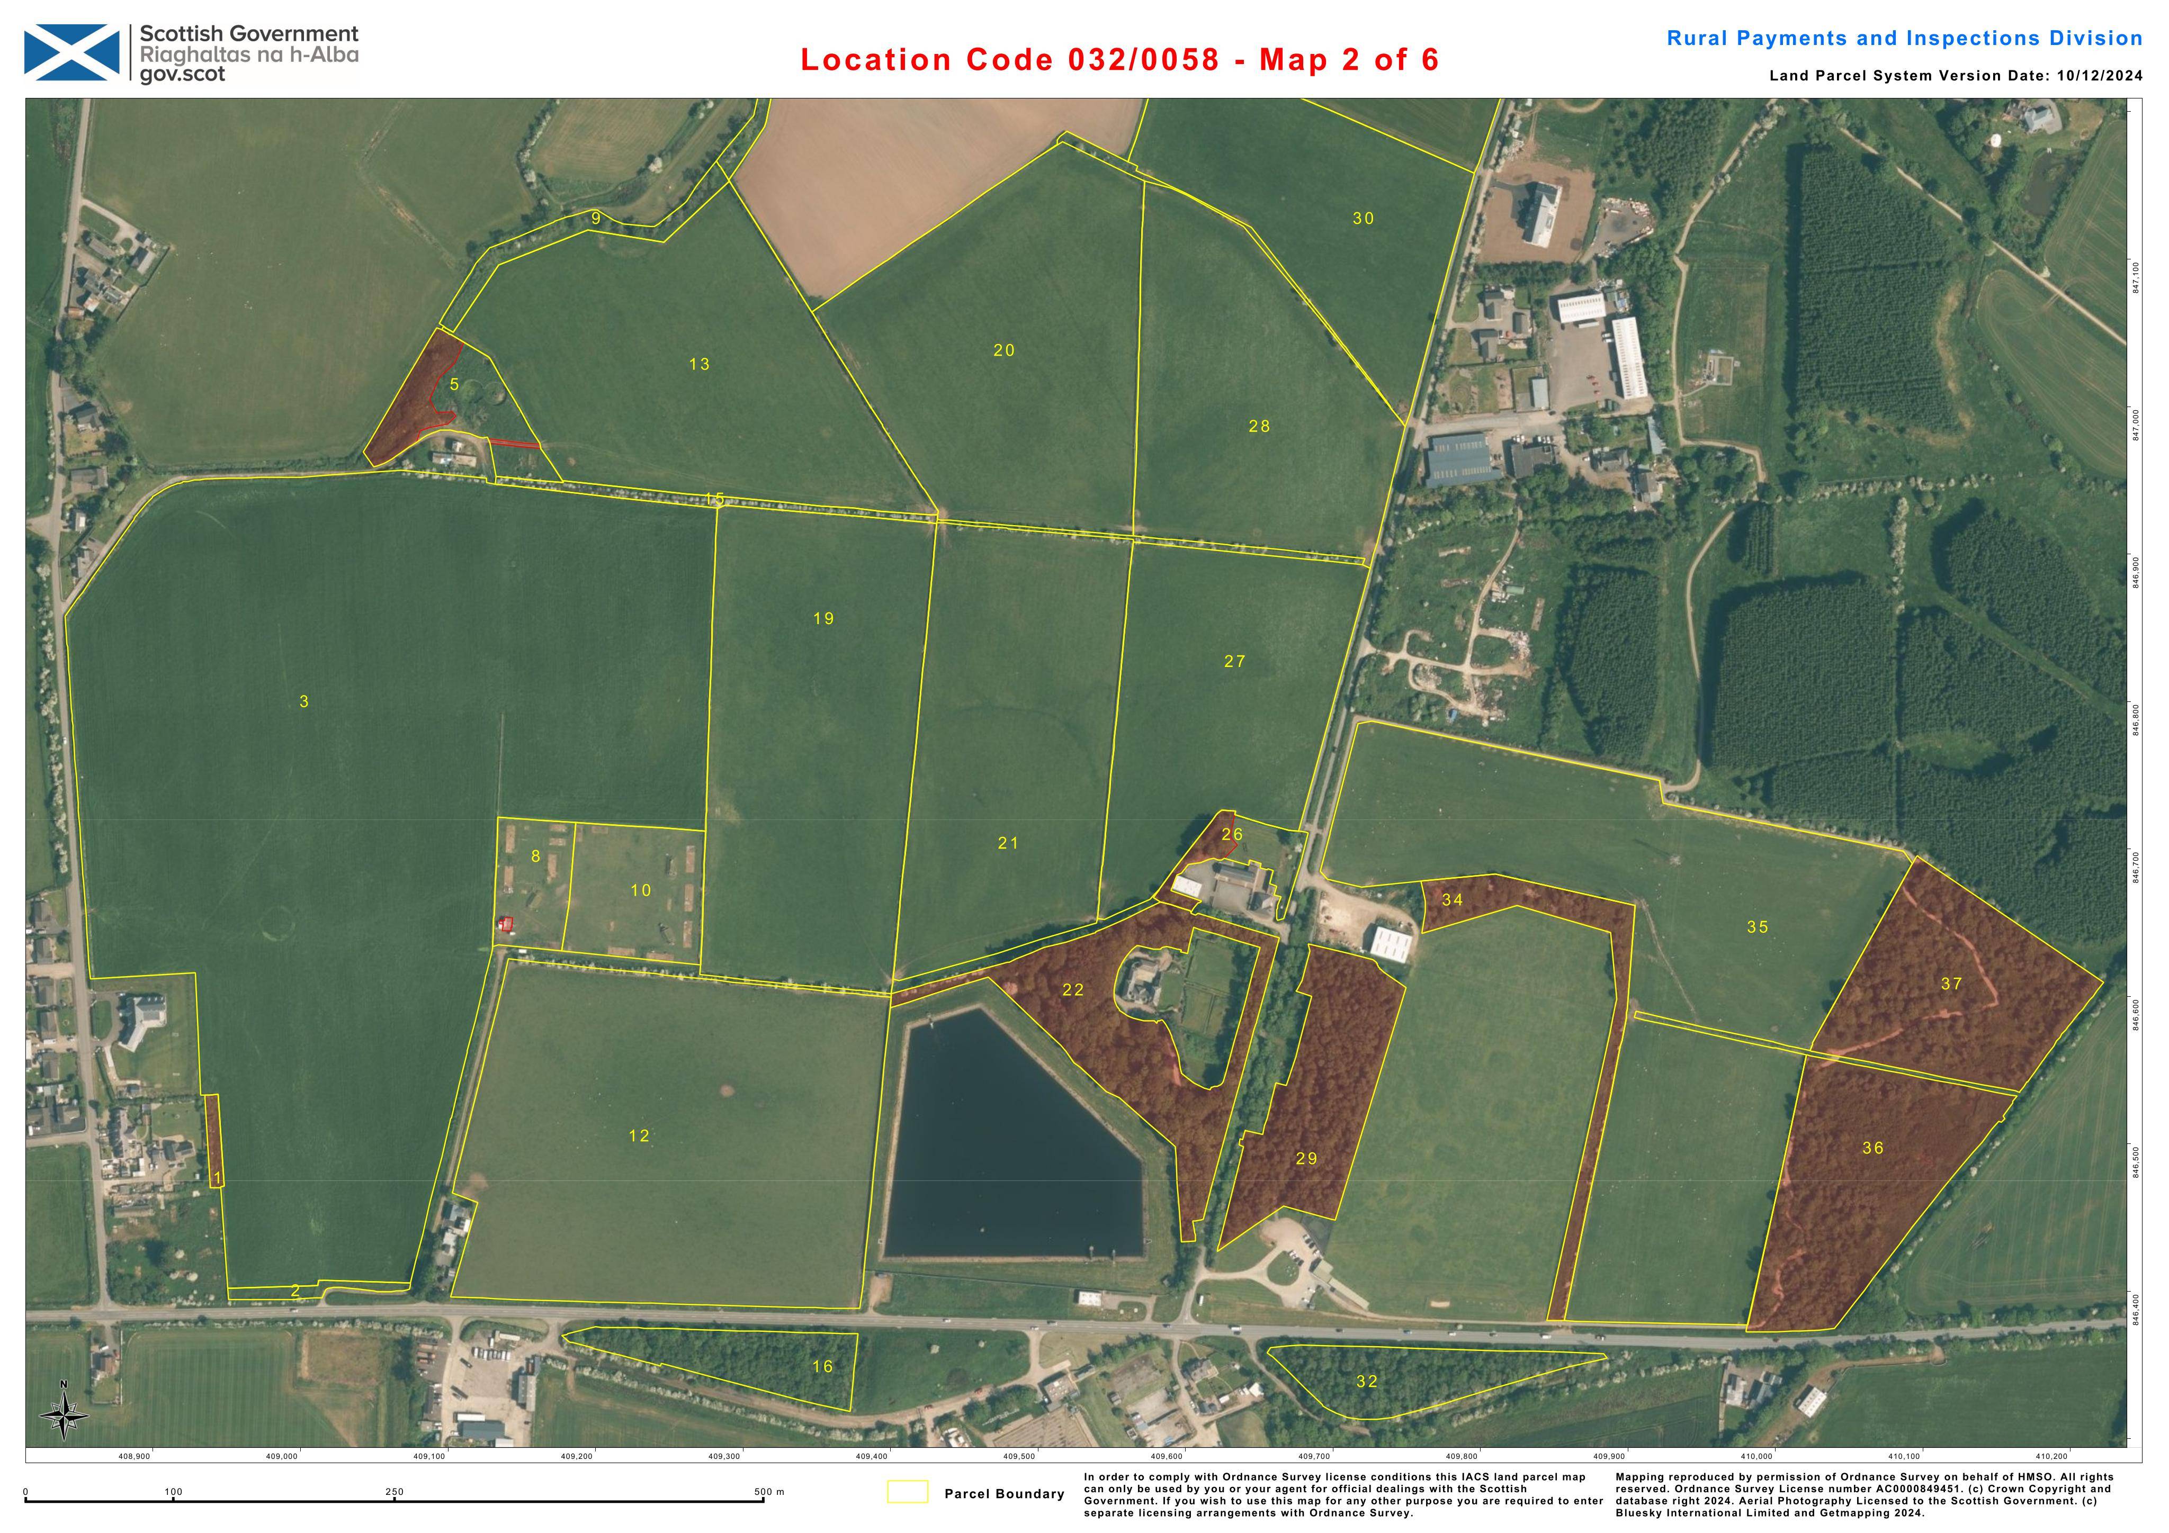Click parcel label 26 near the farmstead
2169x1533 pixels.
tap(1233, 834)
